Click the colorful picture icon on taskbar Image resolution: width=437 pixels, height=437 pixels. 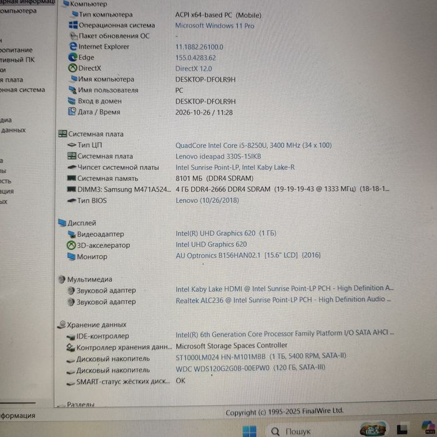[373, 430]
